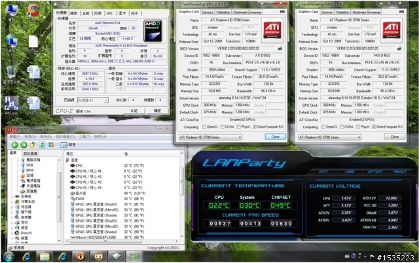Open CMOSBAC file on desktop
419x263 pixels.
pos(33,44)
